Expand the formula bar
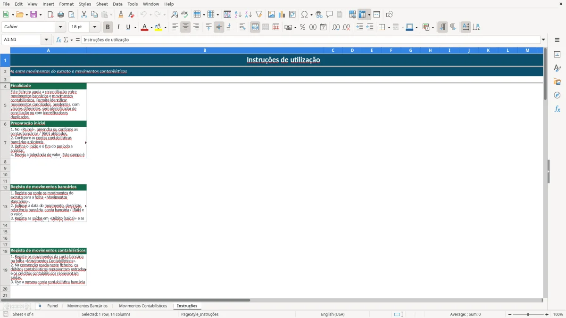This screenshot has width=566, height=318. [543, 40]
